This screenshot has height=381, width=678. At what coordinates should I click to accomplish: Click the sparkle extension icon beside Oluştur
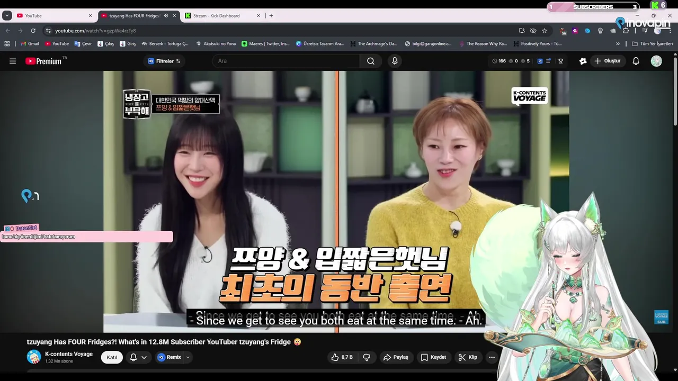pos(583,61)
